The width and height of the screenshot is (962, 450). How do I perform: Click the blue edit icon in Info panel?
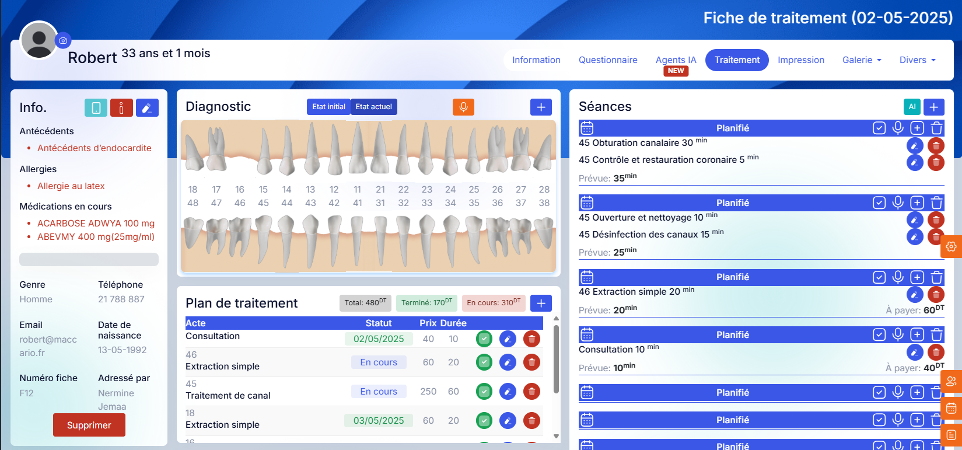coord(147,108)
